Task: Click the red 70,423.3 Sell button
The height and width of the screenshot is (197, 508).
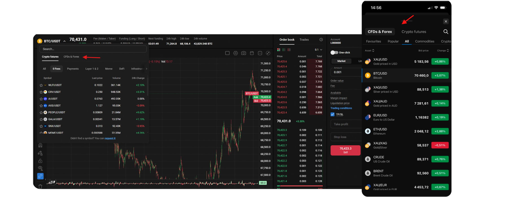Action: (345, 150)
